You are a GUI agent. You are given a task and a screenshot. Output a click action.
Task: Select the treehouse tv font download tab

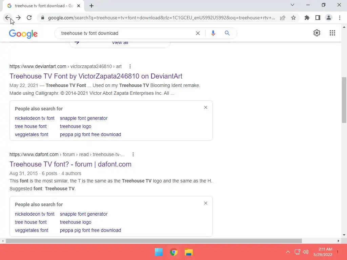pos(44,6)
